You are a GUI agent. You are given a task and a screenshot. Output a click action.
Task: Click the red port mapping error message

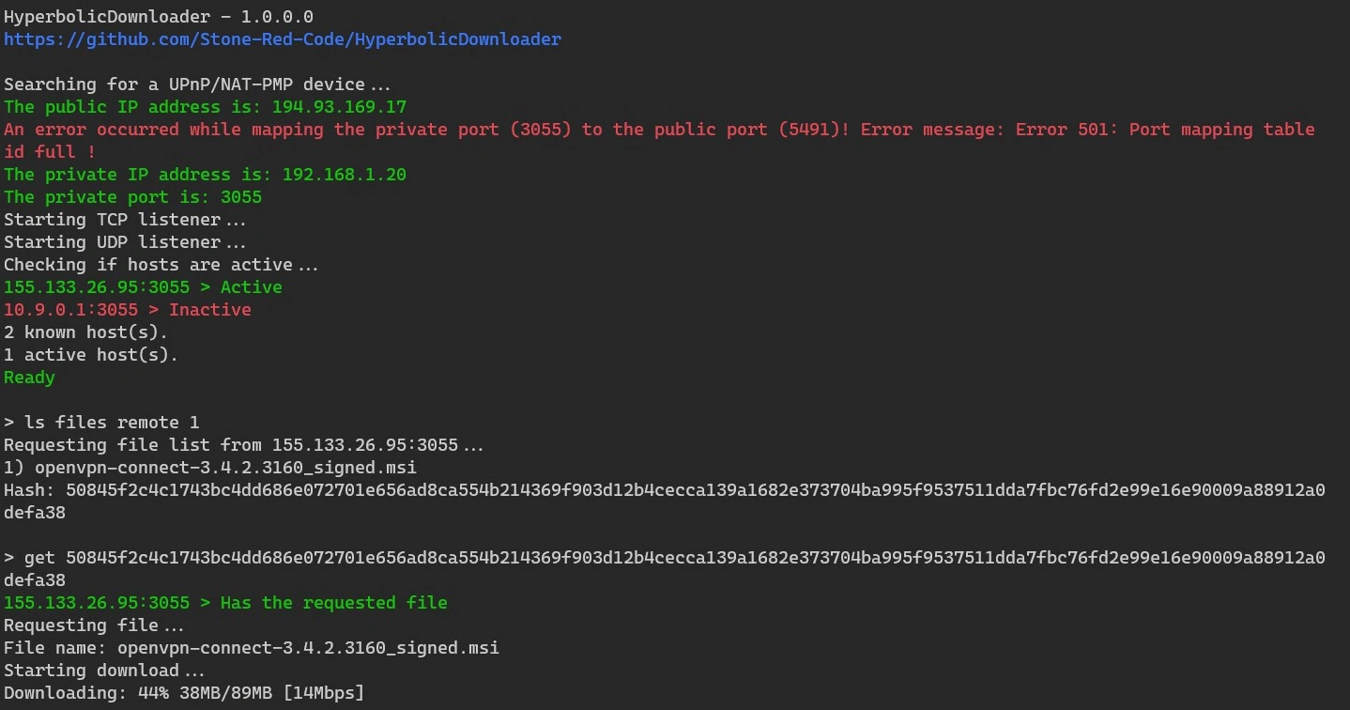657,130
